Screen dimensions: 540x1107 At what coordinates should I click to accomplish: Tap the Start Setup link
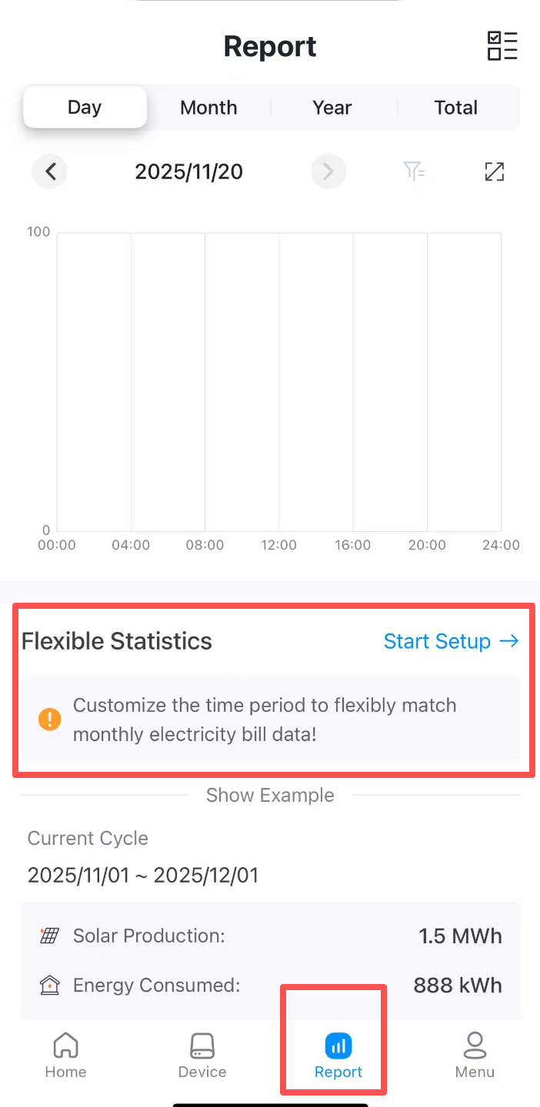(451, 641)
